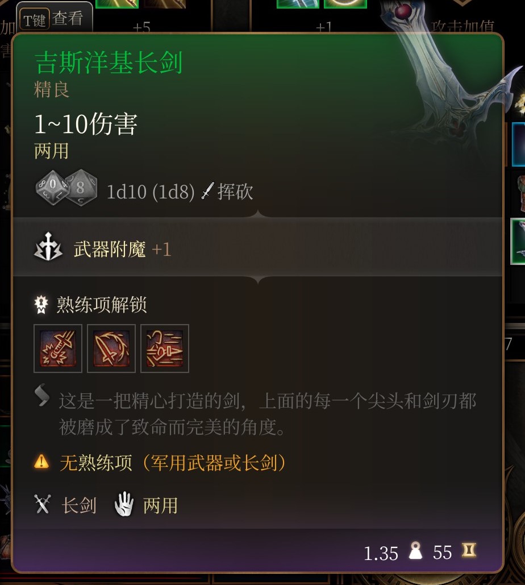
Task: Click the d10 dice icon
Action: pyautogui.click(x=52, y=187)
